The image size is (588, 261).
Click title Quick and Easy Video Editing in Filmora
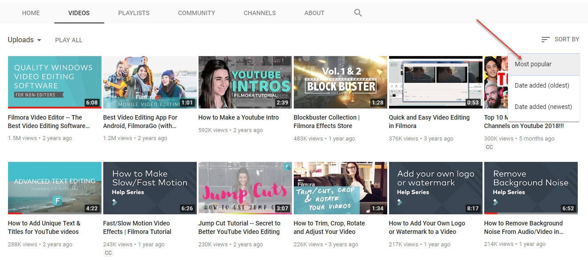coord(429,122)
